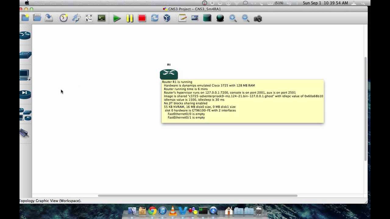Browse end devices computer icon
The height and width of the screenshot is (219, 390).
click(x=25, y=75)
